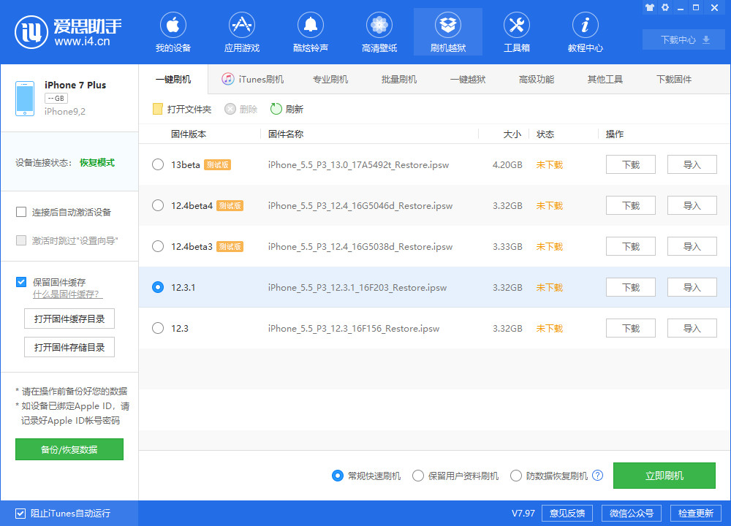Switch to the iTunes刷机 tab
The width and height of the screenshot is (731, 526).
pos(253,79)
